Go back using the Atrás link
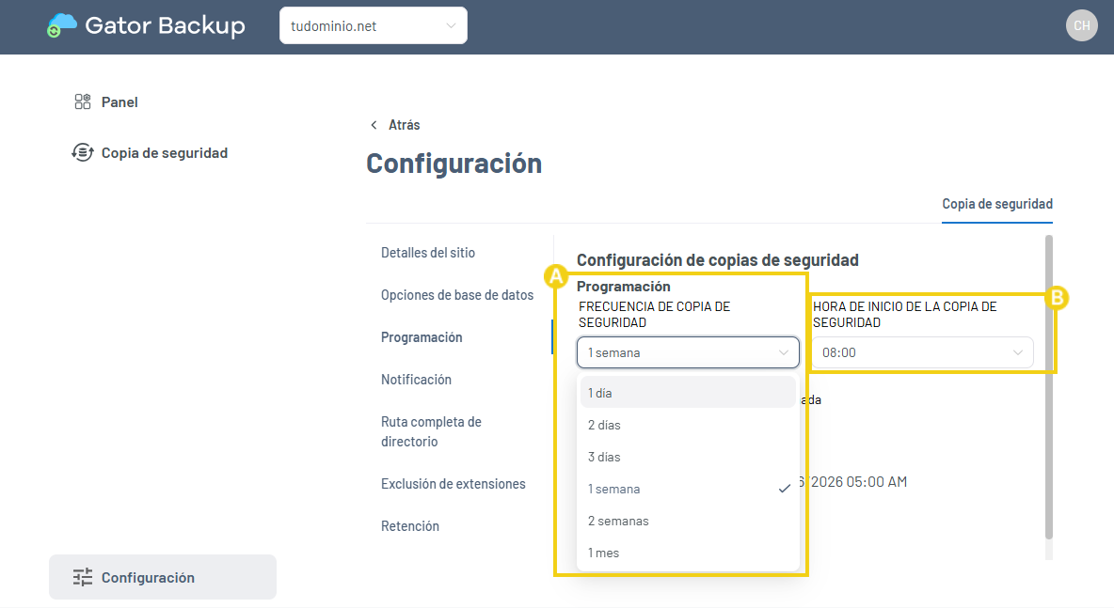 [405, 125]
